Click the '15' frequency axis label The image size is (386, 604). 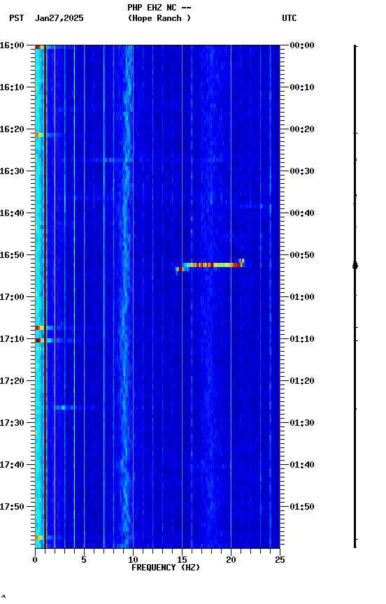pos(182,560)
